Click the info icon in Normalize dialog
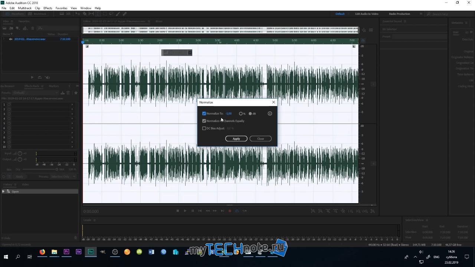Viewport: 475px width, 267px height. [x=270, y=113]
